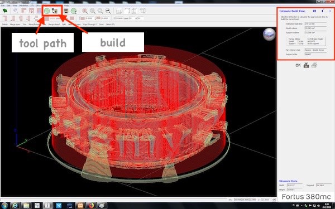Click the Split operation label
Screen dimensions: 335x209
coord(64,25)
